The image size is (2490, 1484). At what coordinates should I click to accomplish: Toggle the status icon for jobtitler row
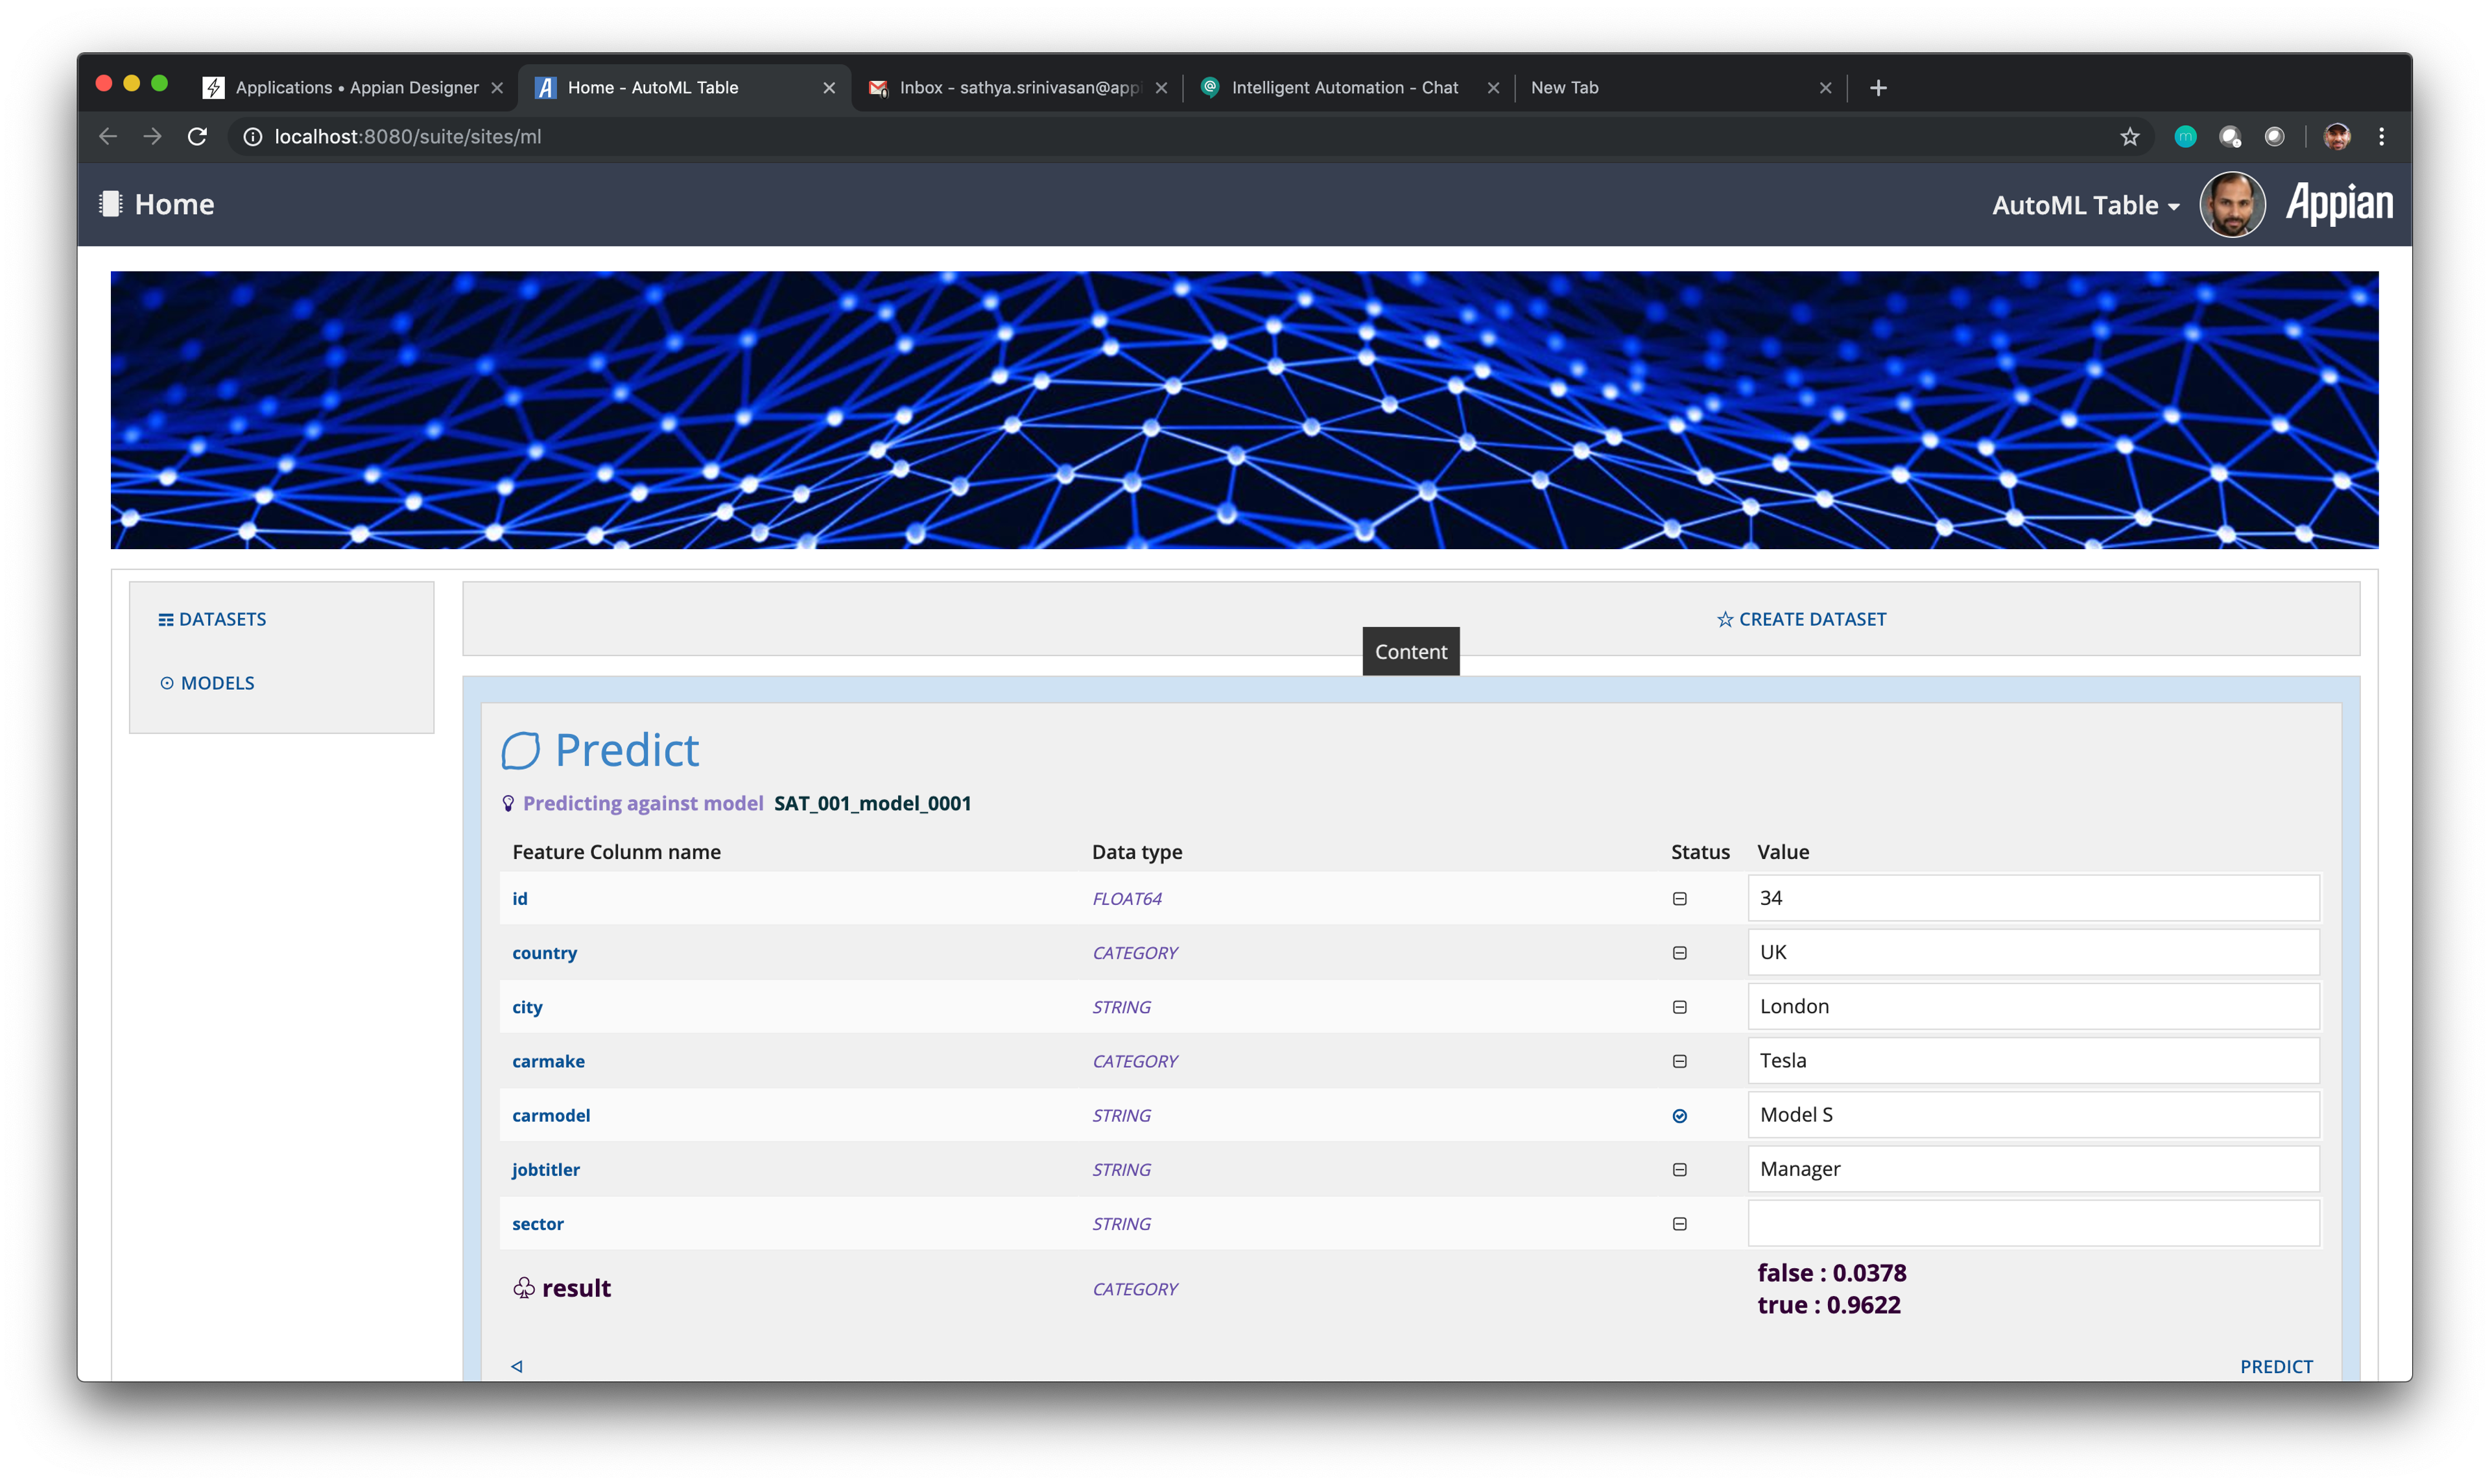point(1679,1170)
